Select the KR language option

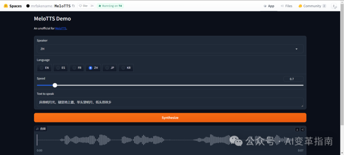(x=126, y=68)
